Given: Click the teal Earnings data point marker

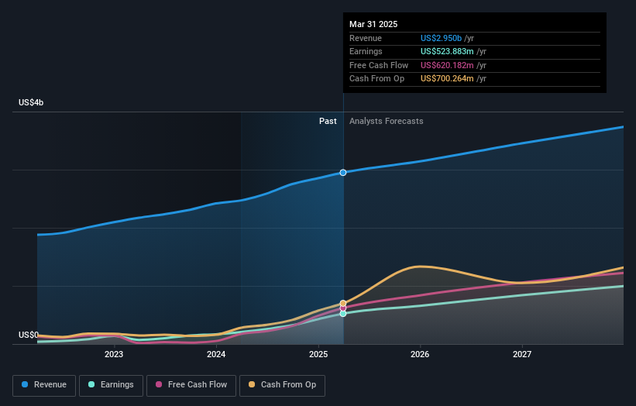Looking at the screenshot, I should coord(343,314).
